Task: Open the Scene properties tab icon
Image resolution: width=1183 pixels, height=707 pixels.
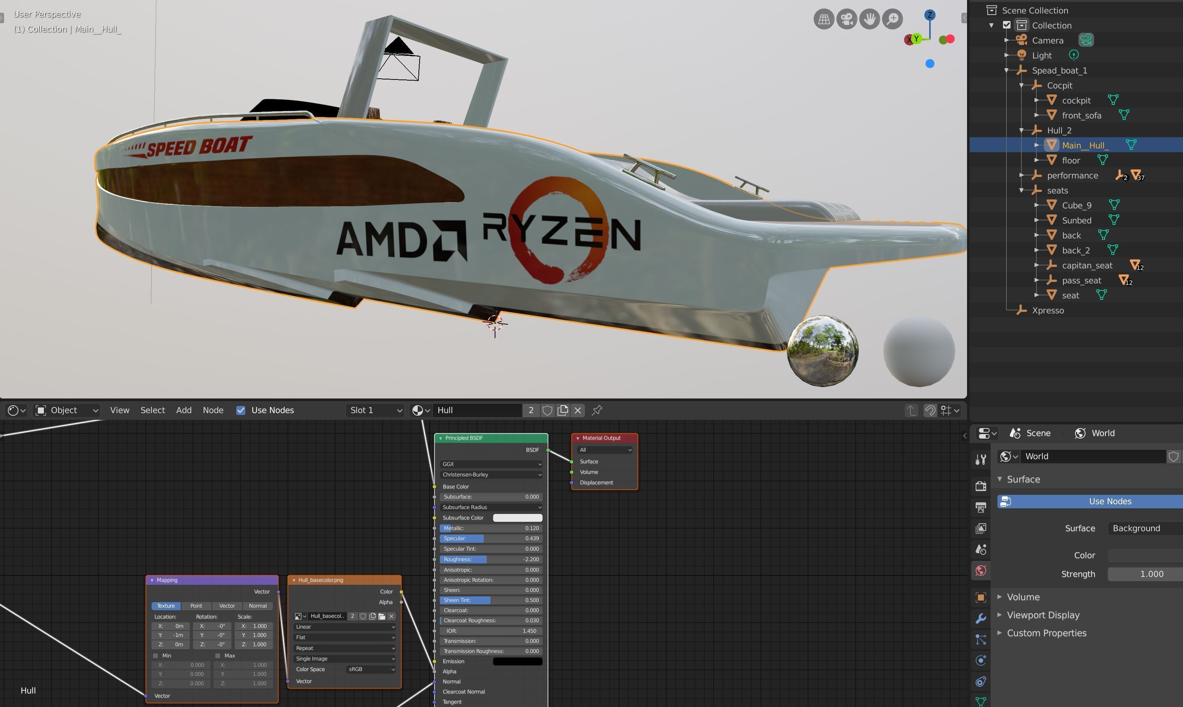Action: [981, 549]
